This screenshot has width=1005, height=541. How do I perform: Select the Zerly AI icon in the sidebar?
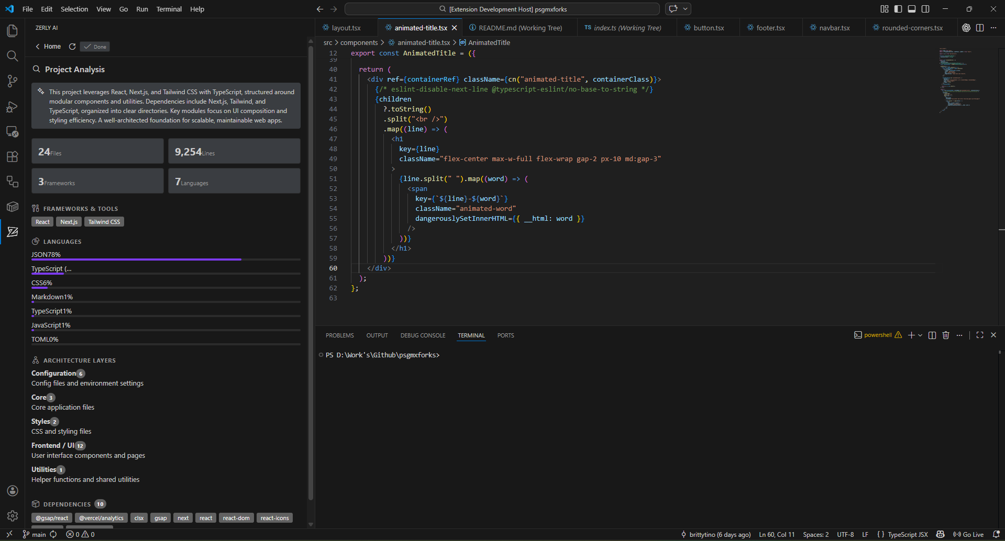pyautogui.click(x=12, y=232)
